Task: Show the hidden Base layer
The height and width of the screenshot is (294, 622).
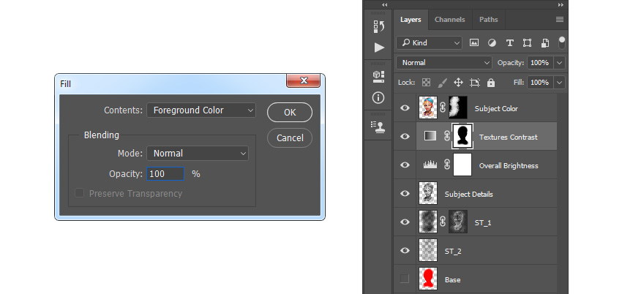Action: (x=404, y=279)
